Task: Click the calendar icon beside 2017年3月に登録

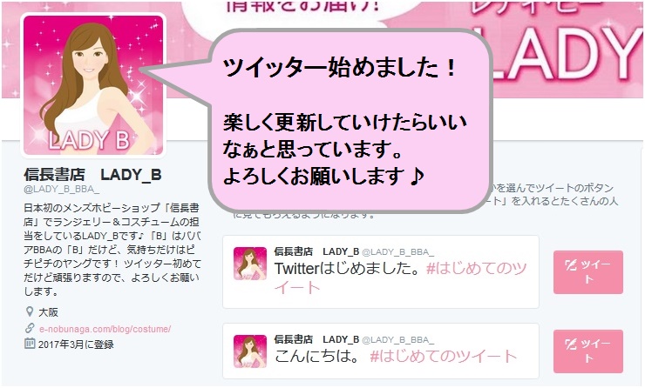Action: click(30, 344)
